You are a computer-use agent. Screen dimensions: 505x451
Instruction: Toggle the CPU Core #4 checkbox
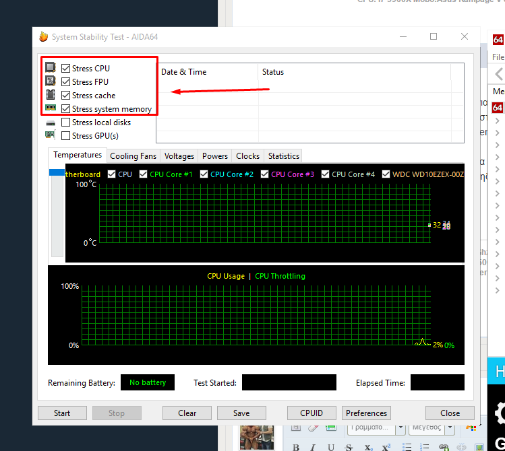point(325,174)
